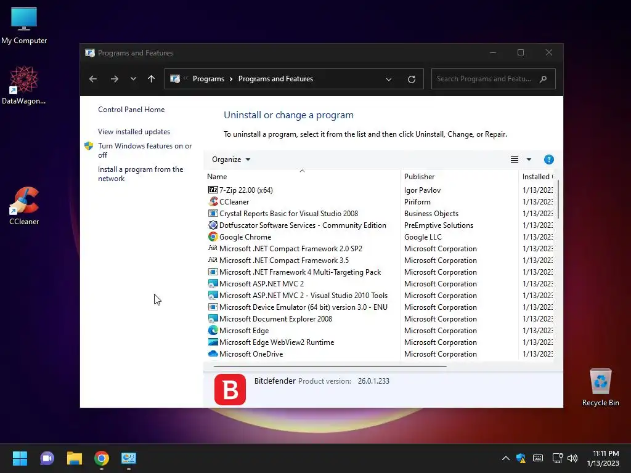
Task: Select the CCleaner desktop shortcut
Action: (24, 206)
